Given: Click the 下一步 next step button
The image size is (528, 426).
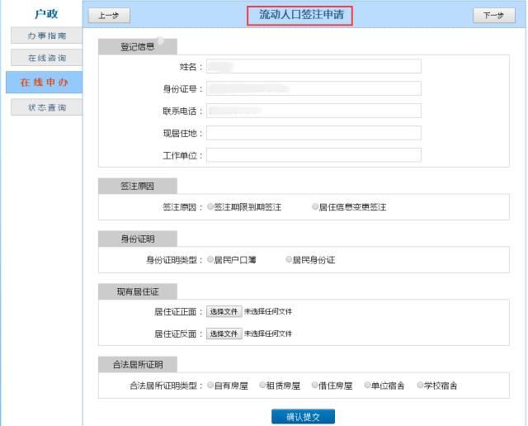Looking at the screenshot, I should pos(494,16).
